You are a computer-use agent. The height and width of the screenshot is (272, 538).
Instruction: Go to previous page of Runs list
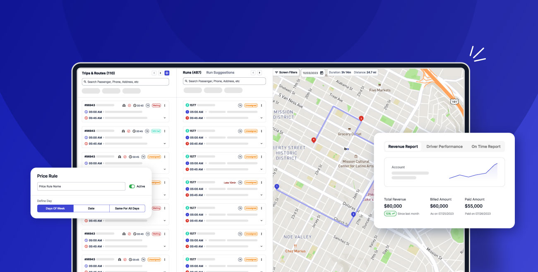[253, 73]
